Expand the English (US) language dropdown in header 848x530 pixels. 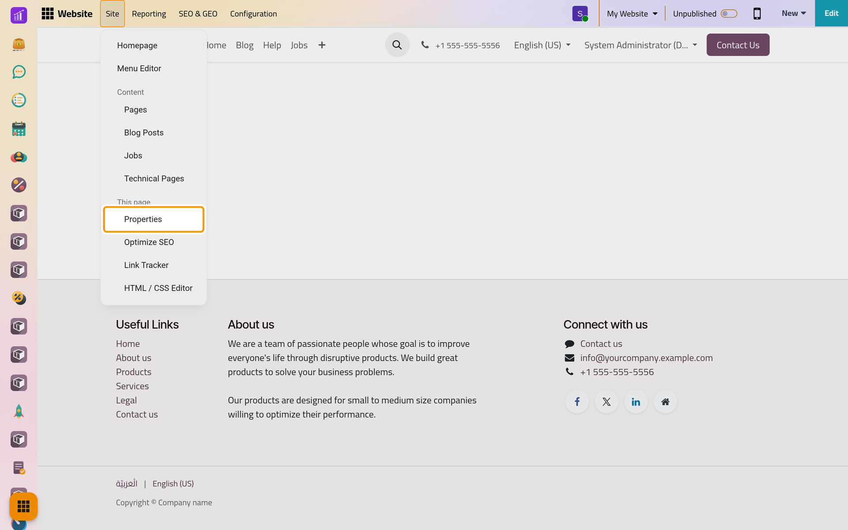pos(542,45)
